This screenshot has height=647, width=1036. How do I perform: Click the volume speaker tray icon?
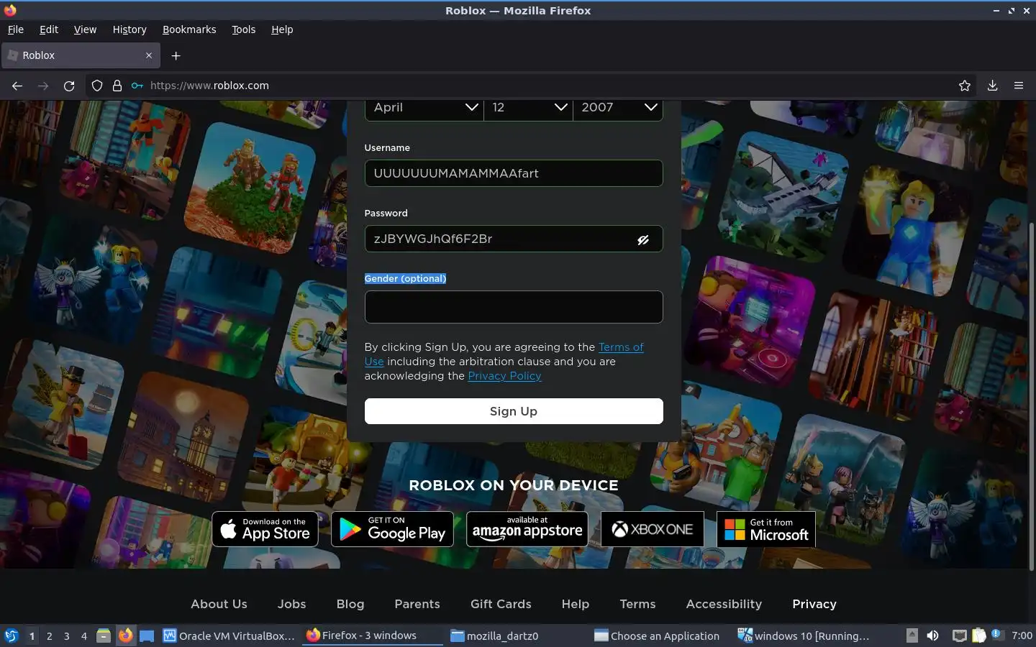932,635
